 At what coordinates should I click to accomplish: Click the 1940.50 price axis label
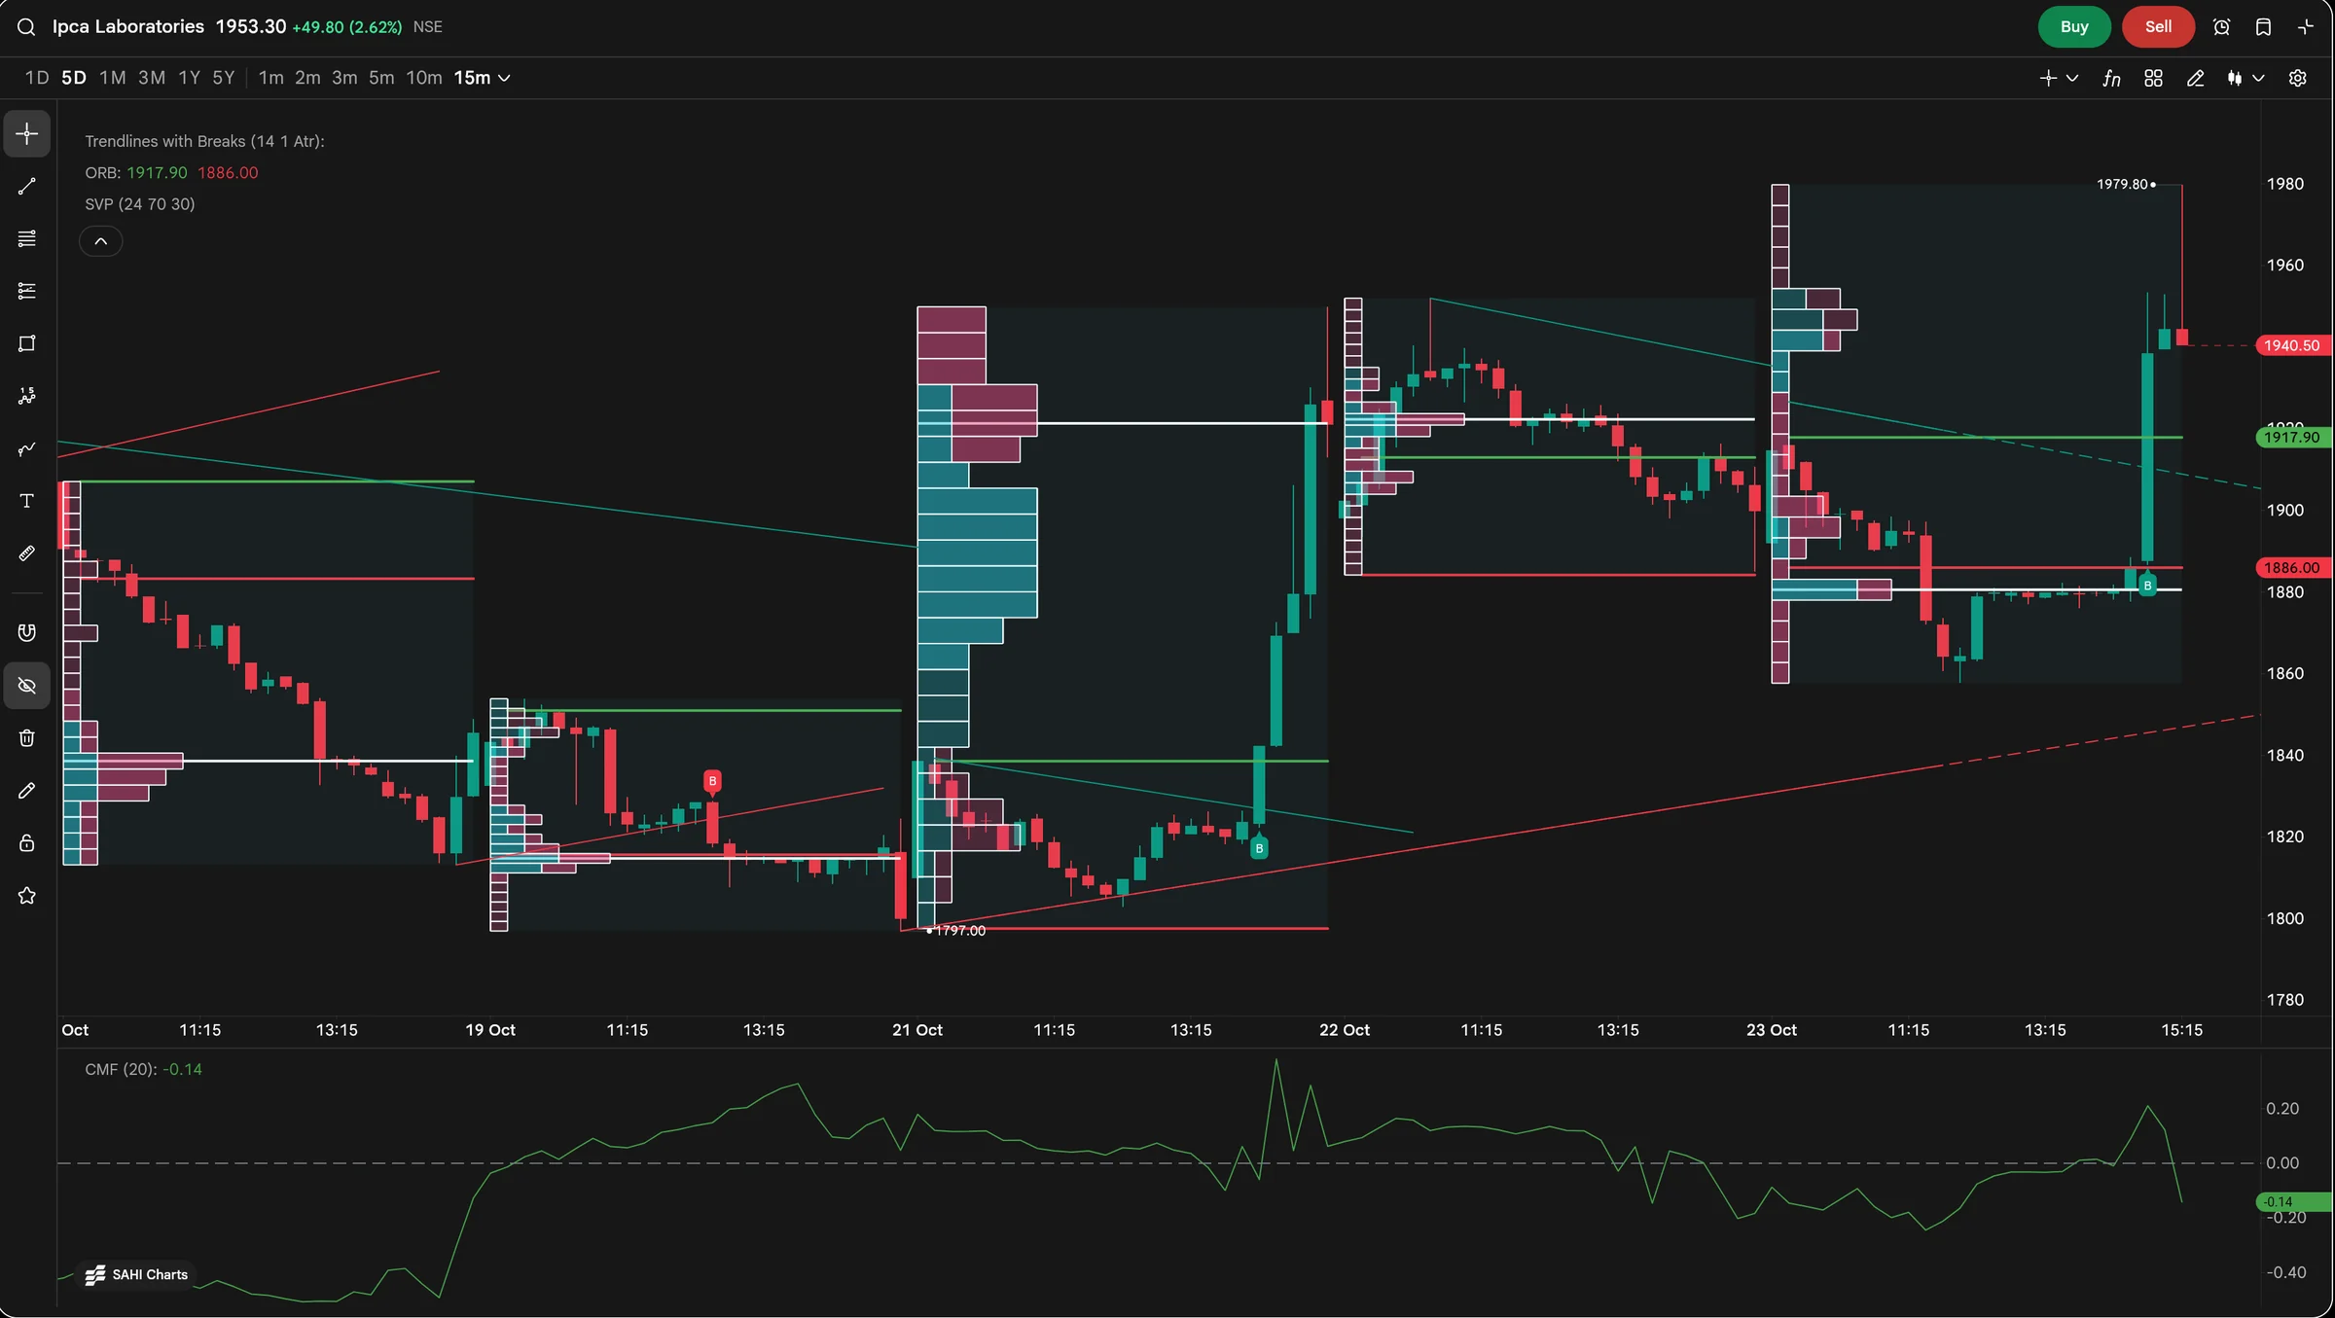2292,345
